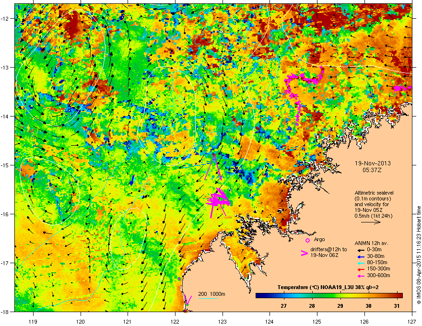Click color bar tick label 31
This screenshot has height=326, width=422.
[x=397, y=306]
